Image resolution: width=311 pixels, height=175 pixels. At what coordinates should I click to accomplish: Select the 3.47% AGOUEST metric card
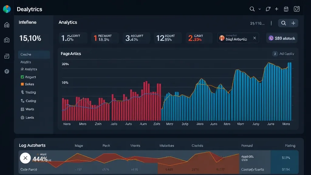136,38
